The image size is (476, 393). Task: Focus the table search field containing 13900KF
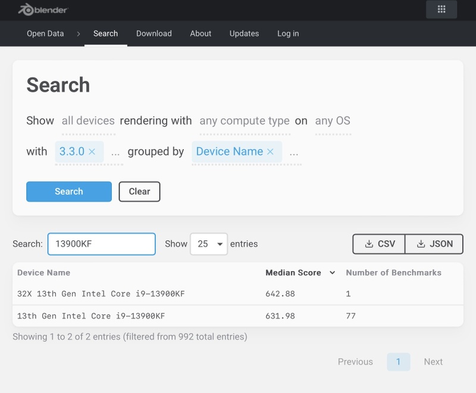point(101,244)
